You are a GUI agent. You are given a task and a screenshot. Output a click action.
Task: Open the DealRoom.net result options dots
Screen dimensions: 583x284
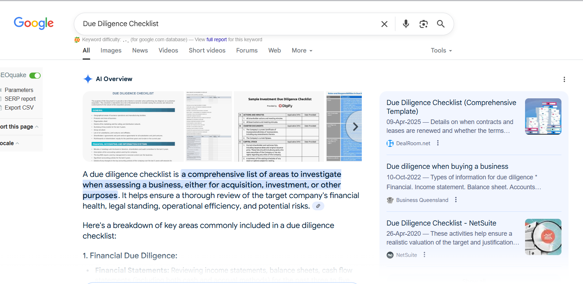[x=438, y=143]
